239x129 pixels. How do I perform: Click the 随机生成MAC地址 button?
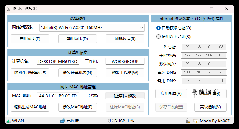click(x=30, y=107)
